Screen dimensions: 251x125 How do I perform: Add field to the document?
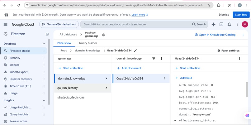(x=184, y=78)
